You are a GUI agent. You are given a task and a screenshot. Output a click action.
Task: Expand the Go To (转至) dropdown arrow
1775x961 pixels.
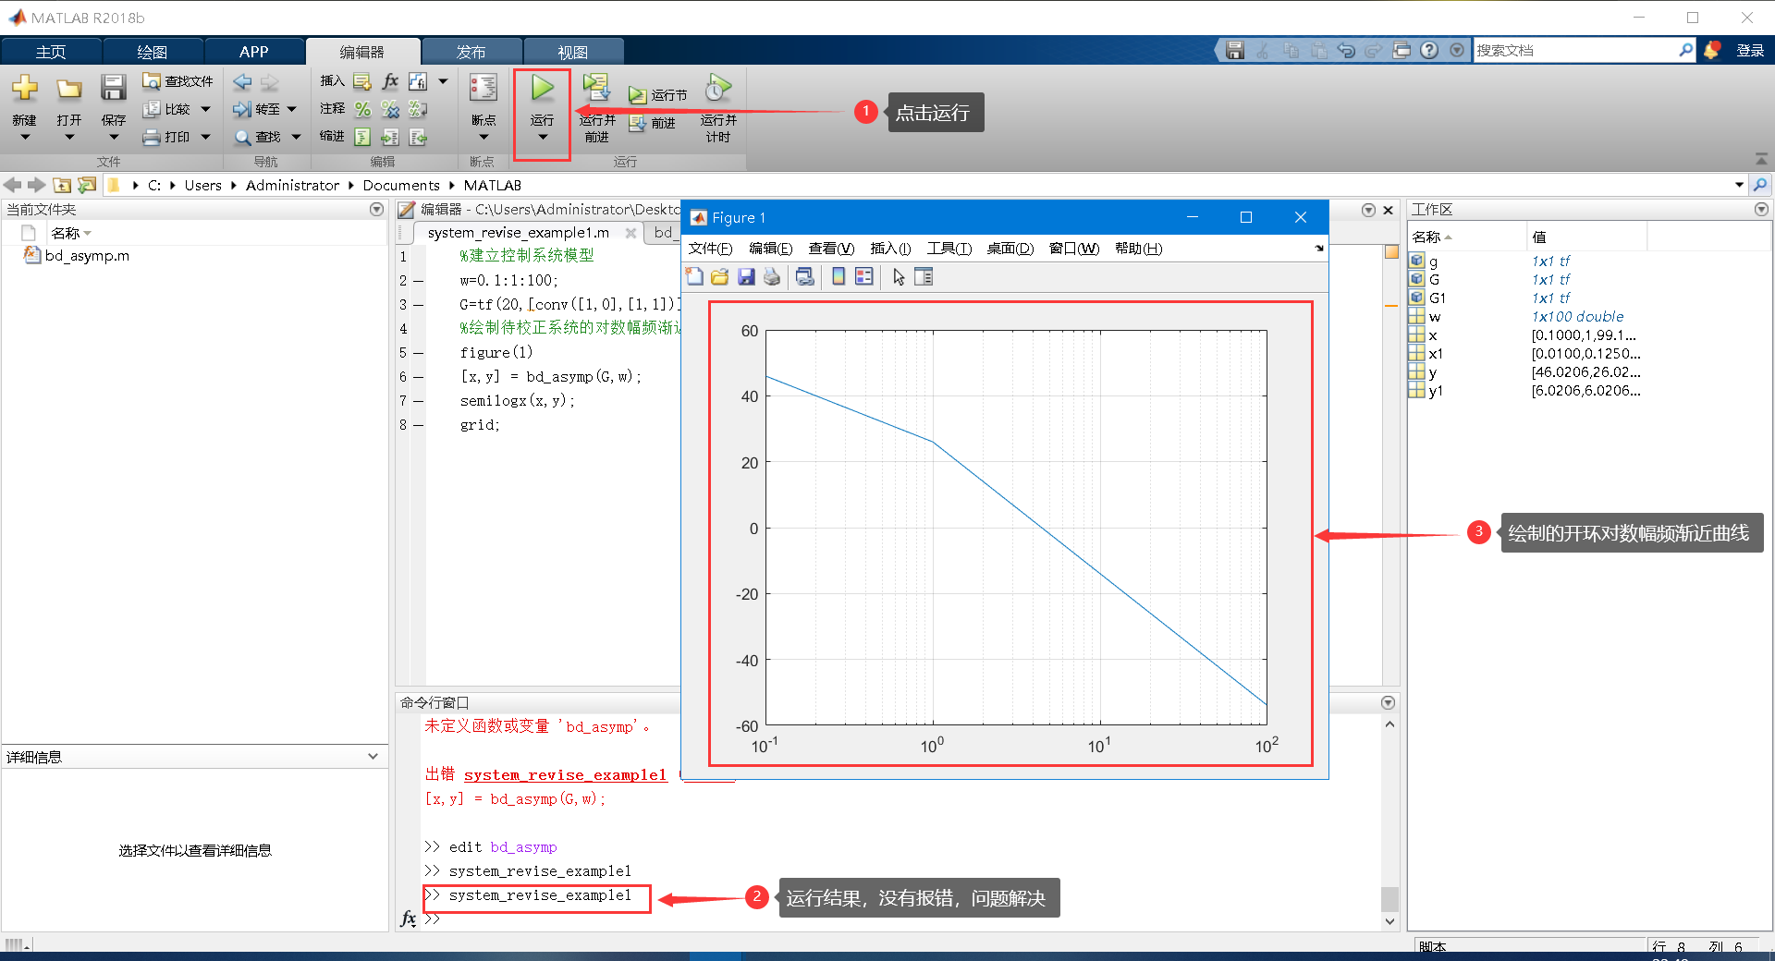pyautogui.click(x=292, y=109)
